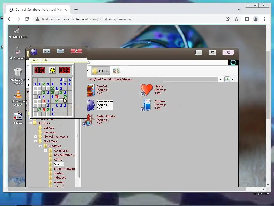Expand the Accessories tree node

pyautogui.click(x=45, y=150)
